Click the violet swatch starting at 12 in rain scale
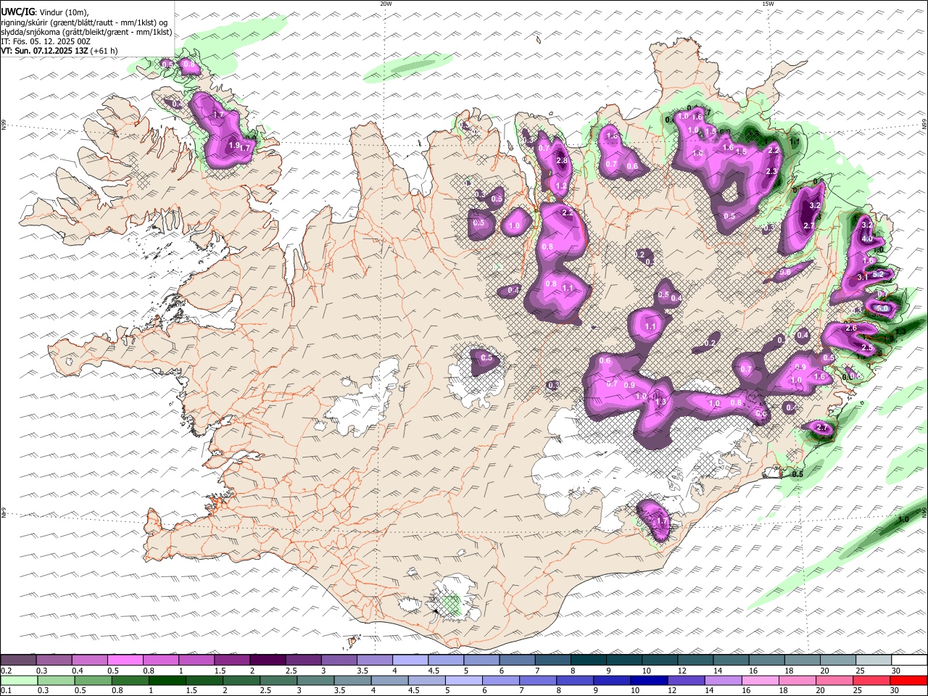The height and width of the screenshot is (696, 928). pos(686,681)
